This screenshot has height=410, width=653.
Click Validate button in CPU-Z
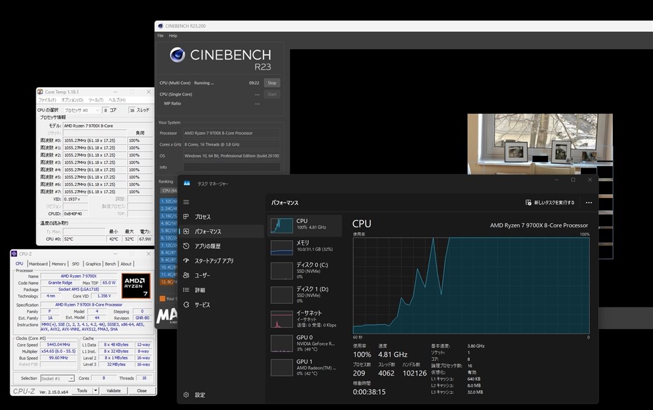pos(114,390)
